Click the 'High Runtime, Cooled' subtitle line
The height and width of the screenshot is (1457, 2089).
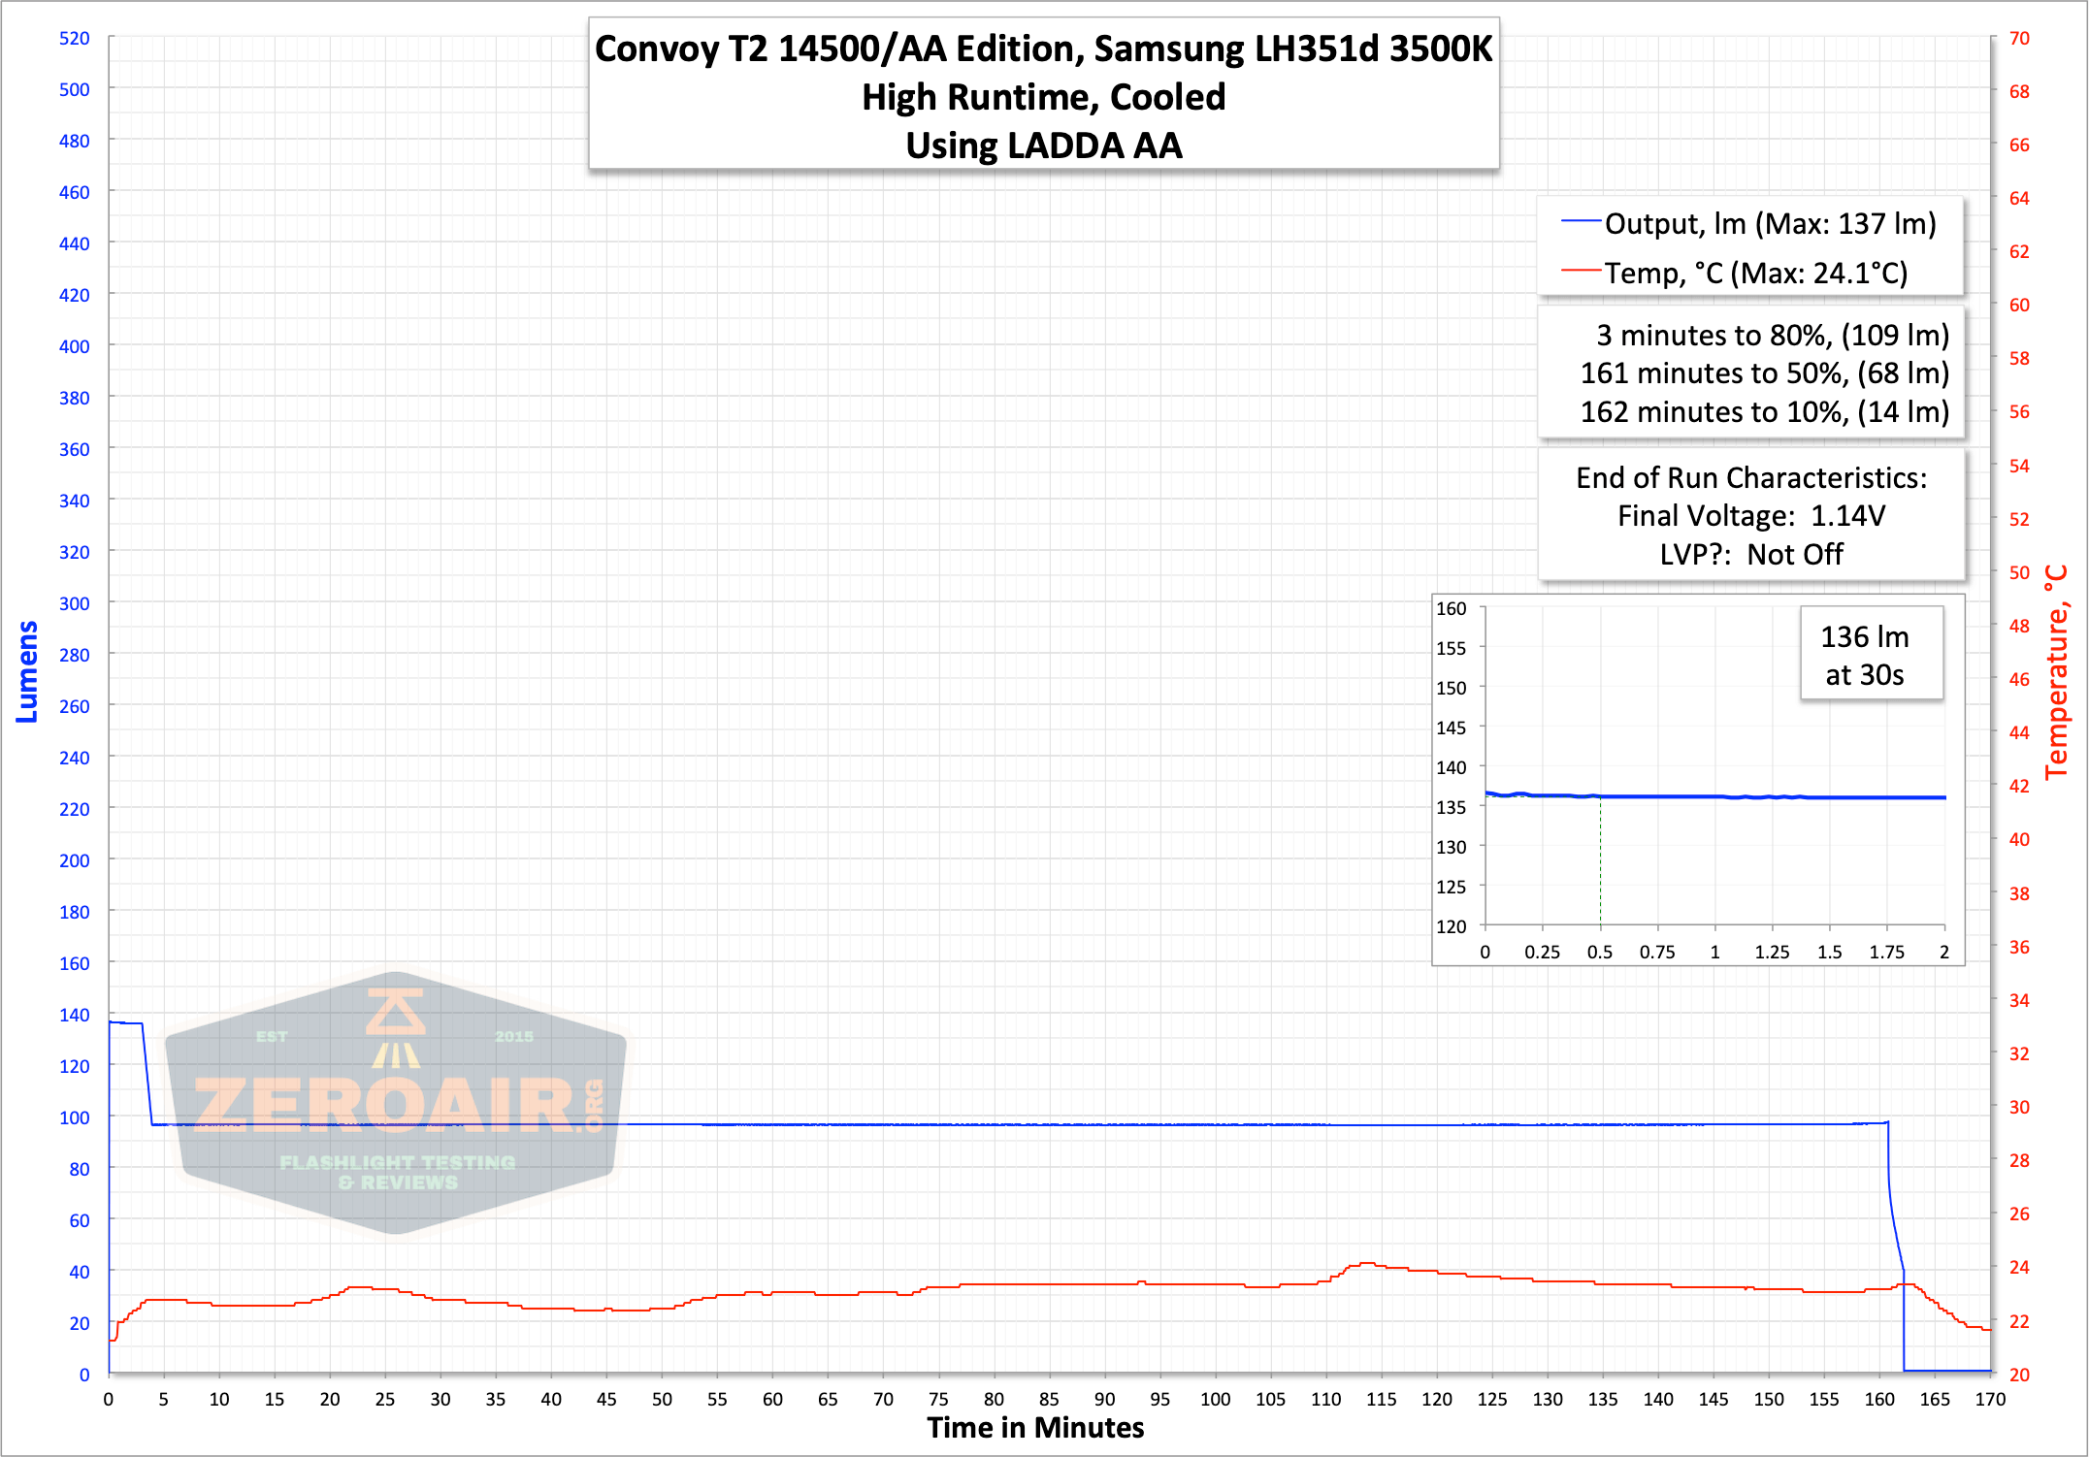click(1043, 97)
